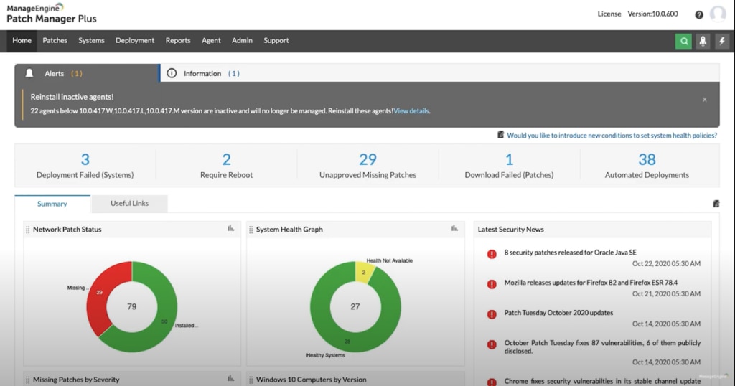Open the Reports menu
Image resolution: width=735 pixels, height=386 pixels.
(x=178, y=41)
